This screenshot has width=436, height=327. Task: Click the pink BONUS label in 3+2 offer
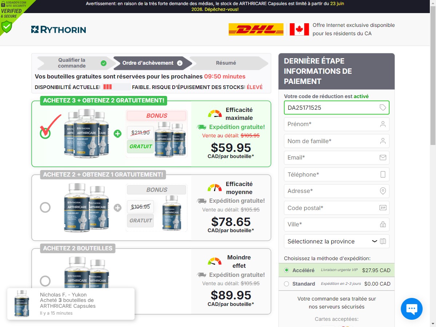[157, 116]
